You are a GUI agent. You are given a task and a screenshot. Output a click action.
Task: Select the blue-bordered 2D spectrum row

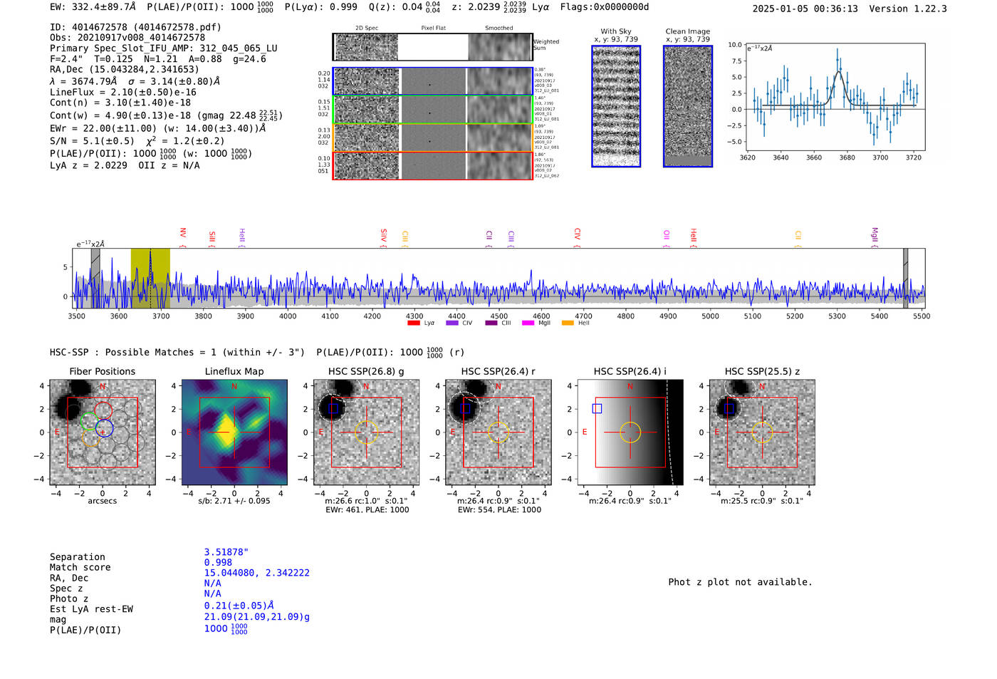pos(433,81)
